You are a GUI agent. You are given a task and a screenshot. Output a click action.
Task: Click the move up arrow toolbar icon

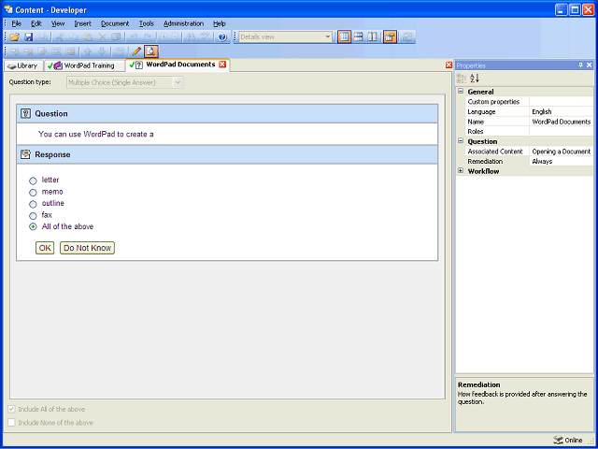coord(88,51)
